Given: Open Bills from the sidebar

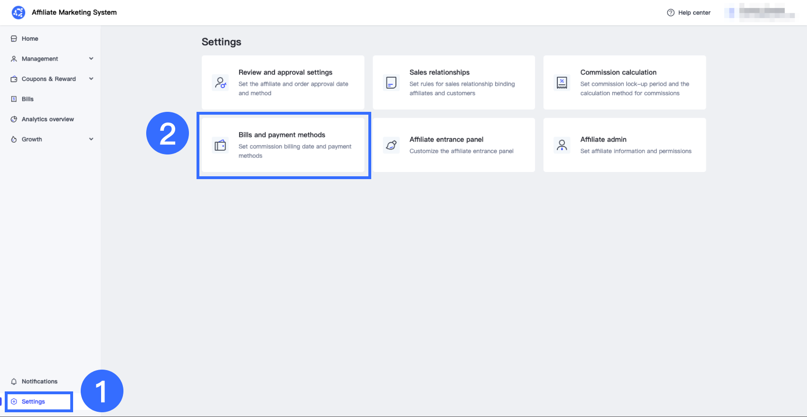Looking at the screenshot, I should coord(28,99).
